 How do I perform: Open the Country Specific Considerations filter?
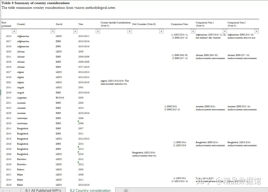(130, 31)
